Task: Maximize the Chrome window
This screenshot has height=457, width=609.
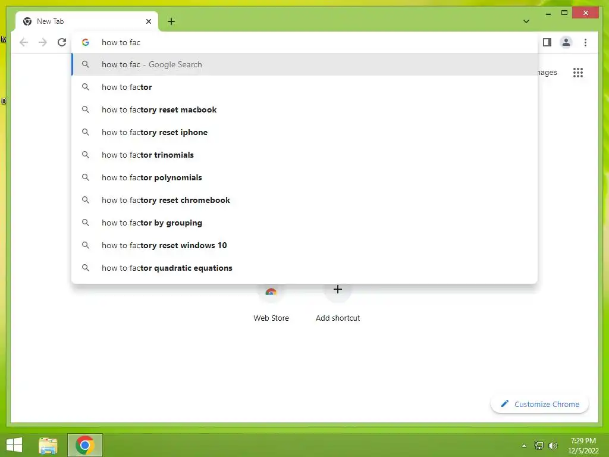Action: [564, 13]
